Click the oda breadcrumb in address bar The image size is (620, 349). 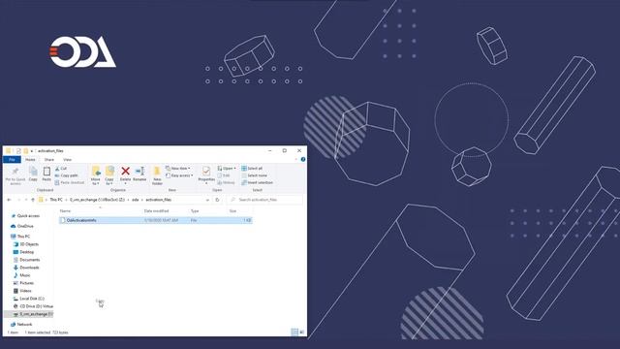coord(136,200)
